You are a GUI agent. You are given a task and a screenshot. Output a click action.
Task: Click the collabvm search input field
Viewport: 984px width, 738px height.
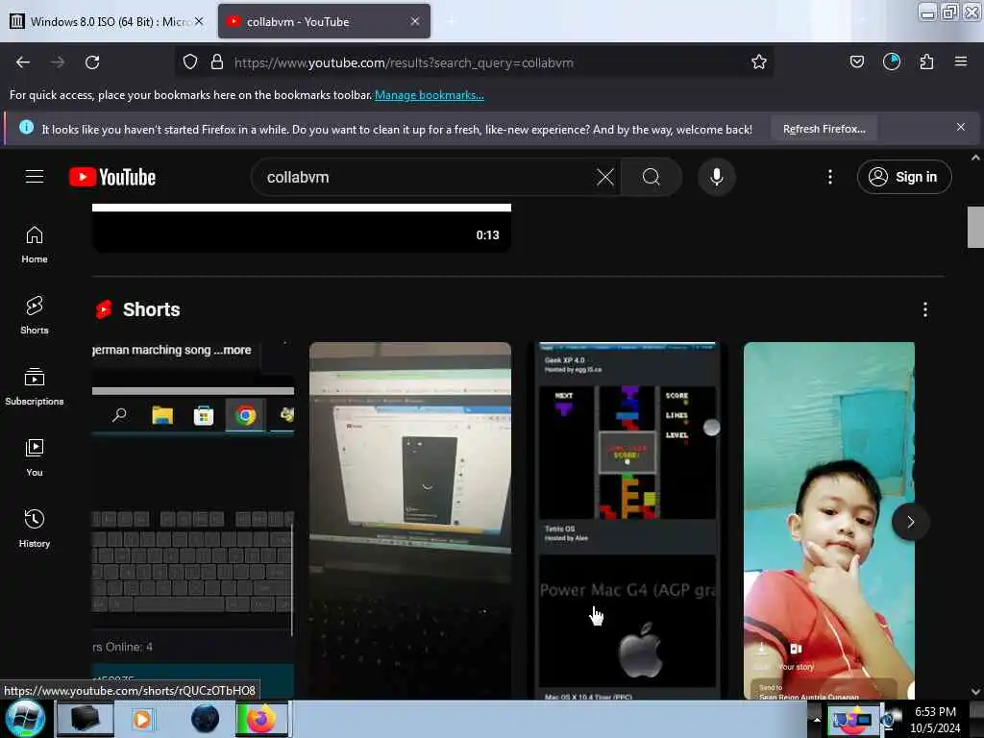point(427,177)
